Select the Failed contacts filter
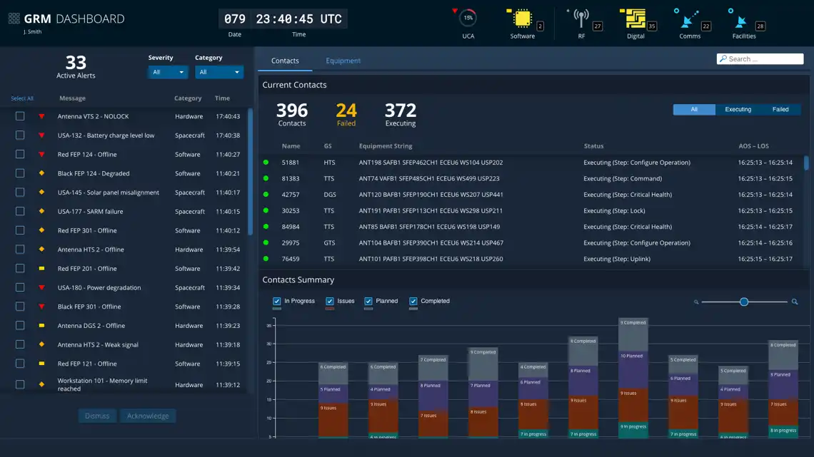The width and height of the screenshot is (814, 457). 780,109
